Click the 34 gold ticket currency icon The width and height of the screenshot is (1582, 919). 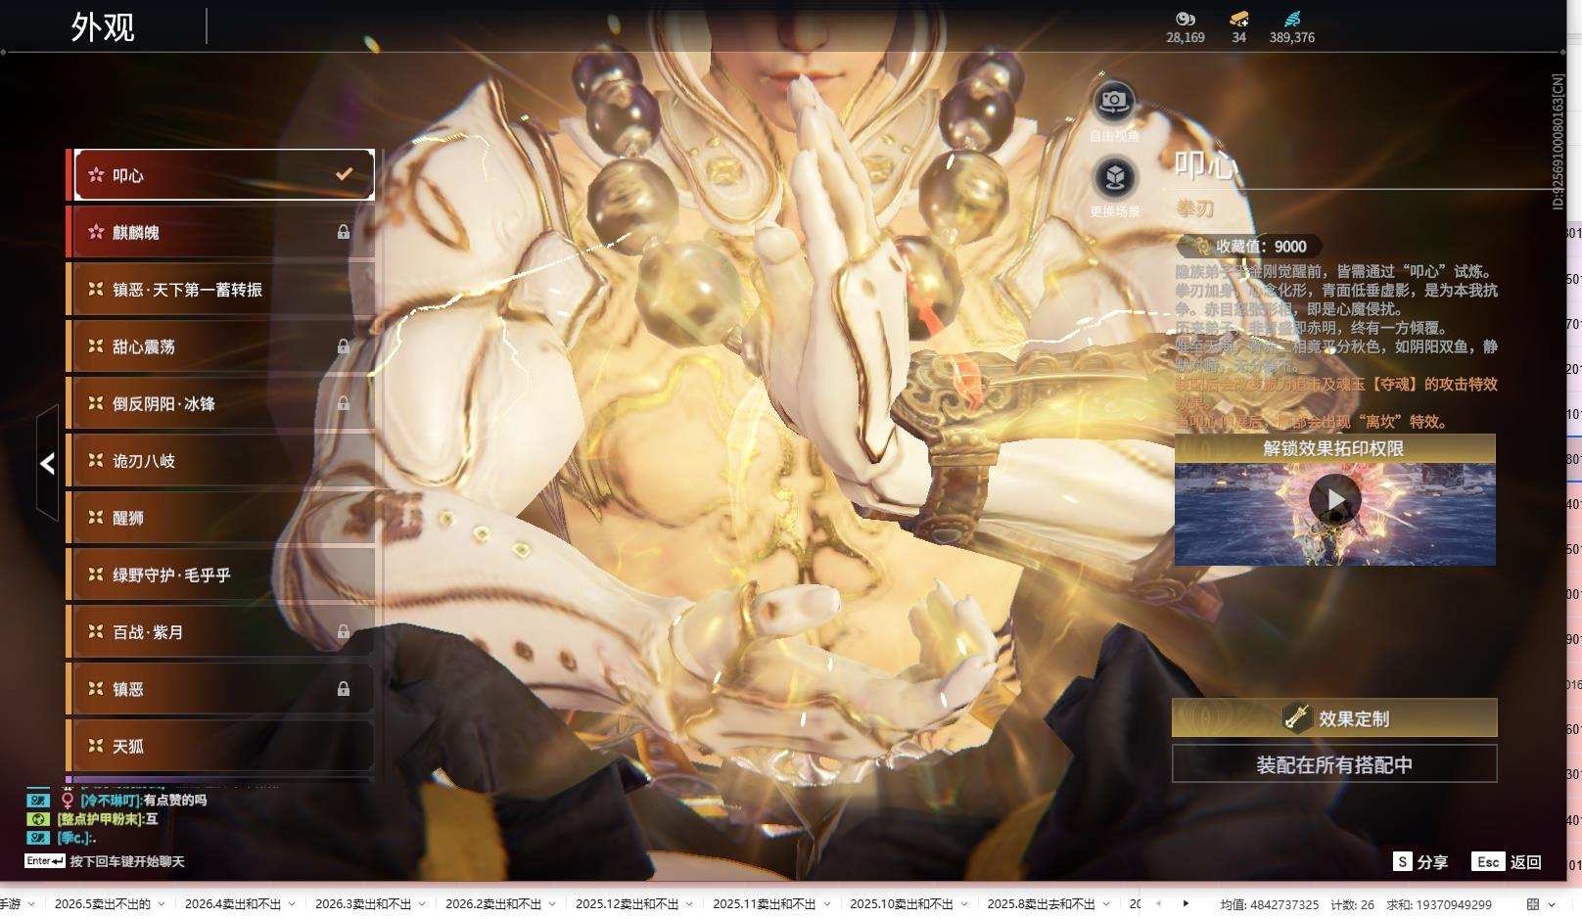(x=1239, y=19)
